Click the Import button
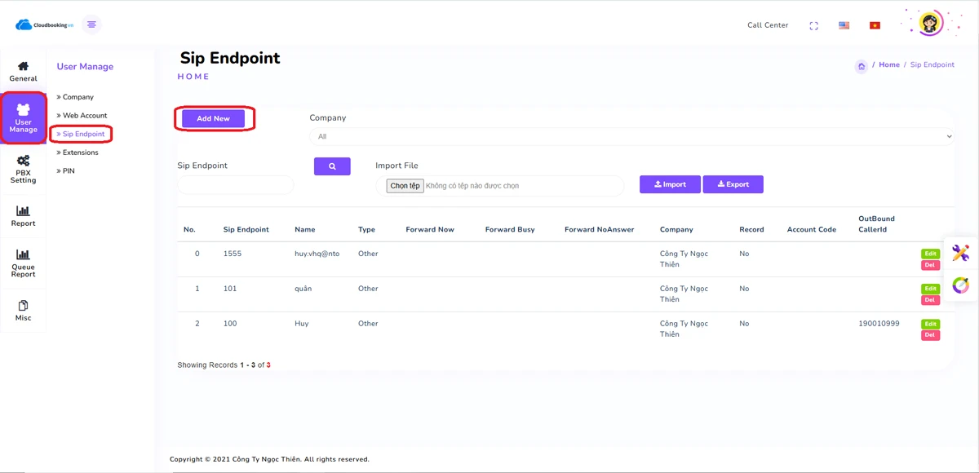 pos(670,184)
